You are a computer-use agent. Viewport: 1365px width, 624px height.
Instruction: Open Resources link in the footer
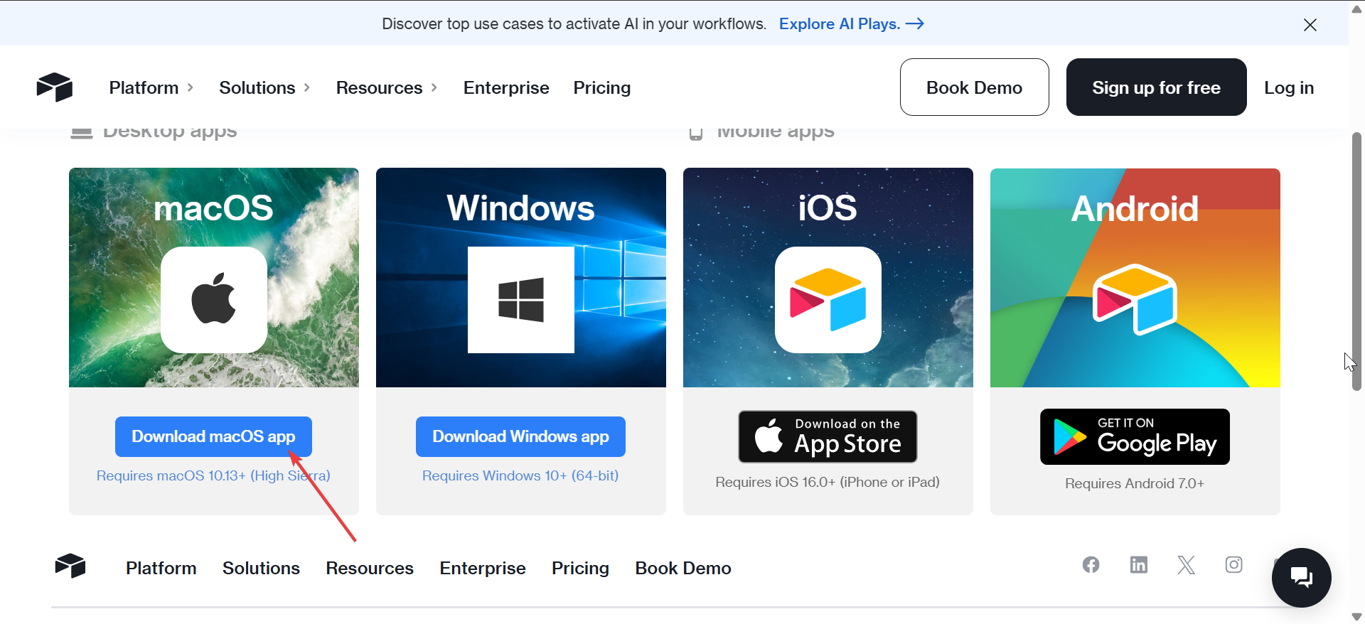(x=370, y=568)
